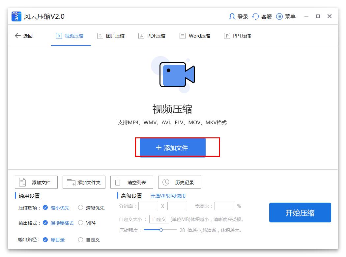Click the central 添加文件 button
Screen dimensions: 346x257
pyautogui.click(x=173, y=147)
